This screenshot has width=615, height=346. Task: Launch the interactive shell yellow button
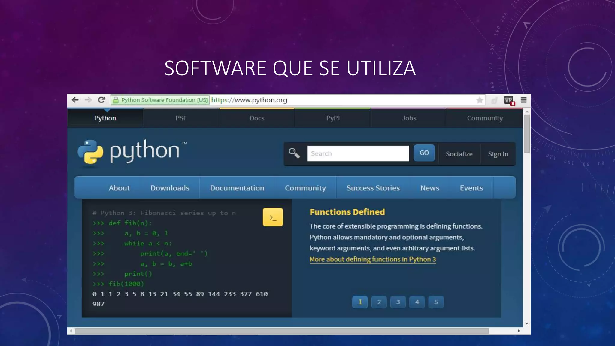(x=273, y=217)
